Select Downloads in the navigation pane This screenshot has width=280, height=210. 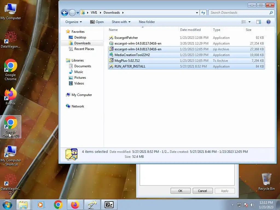80,43
